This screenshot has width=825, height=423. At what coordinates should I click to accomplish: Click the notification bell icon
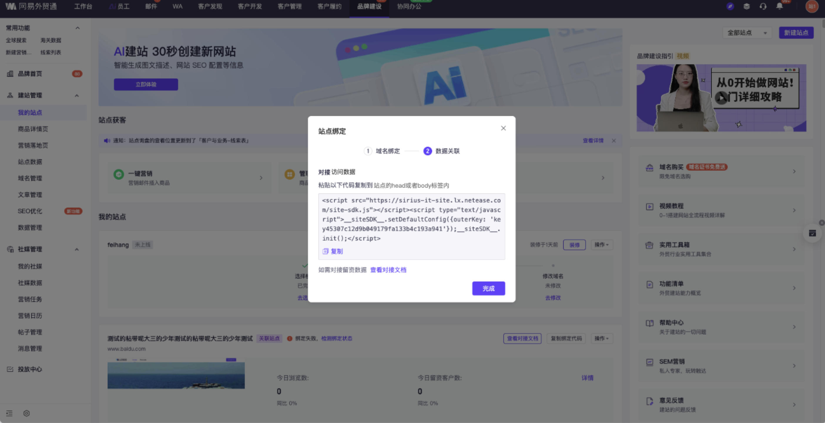779,6
